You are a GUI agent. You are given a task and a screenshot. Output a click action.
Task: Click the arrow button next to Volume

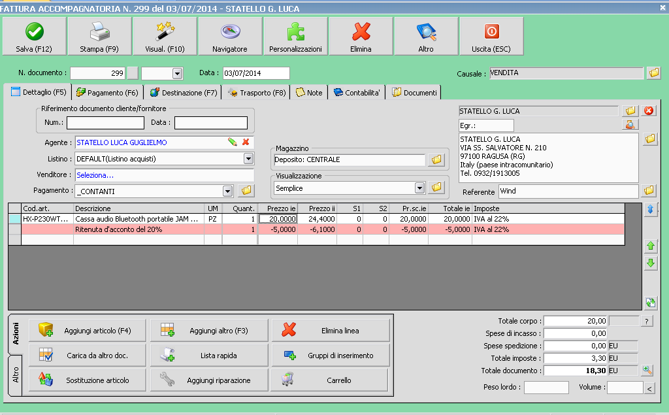(x=649, y=388)
